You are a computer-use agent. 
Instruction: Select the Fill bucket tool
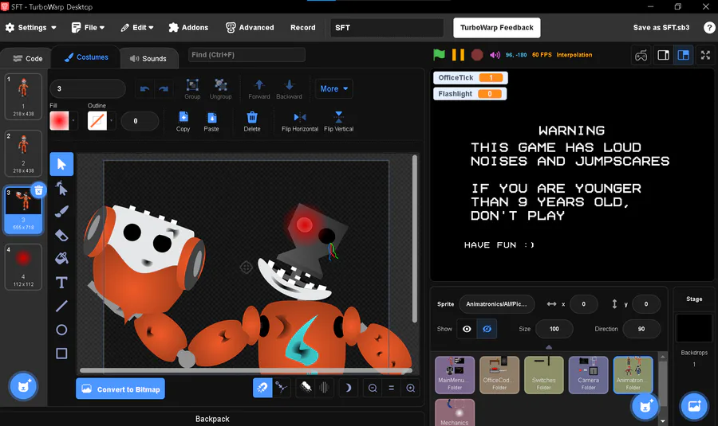pos(61,259)
